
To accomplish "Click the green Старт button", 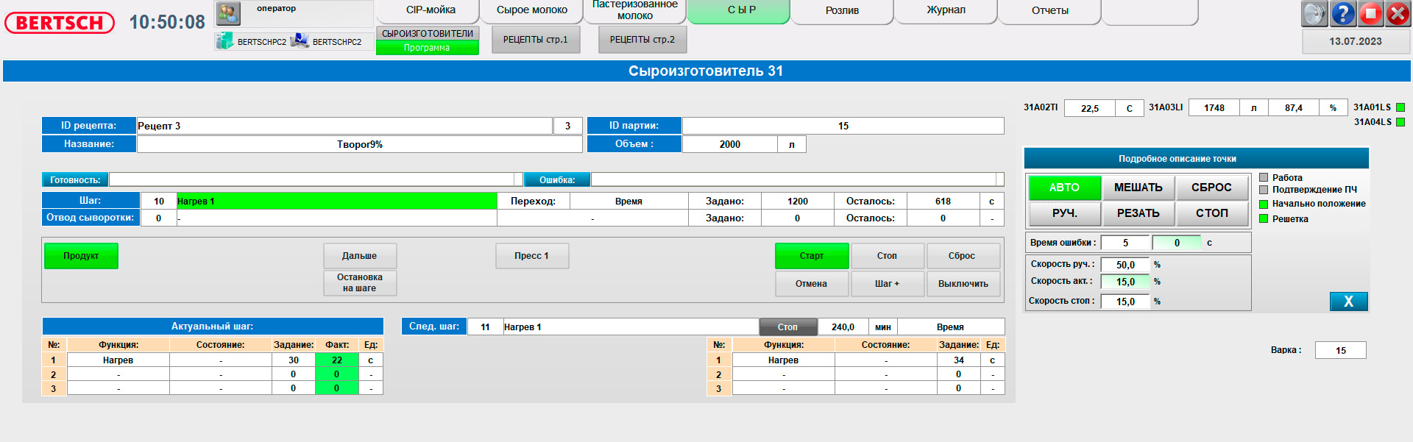I will point(812,256).
